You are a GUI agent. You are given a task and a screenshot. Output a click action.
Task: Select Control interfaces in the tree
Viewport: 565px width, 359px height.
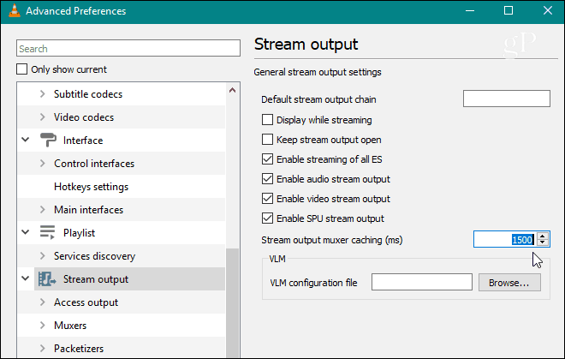click(94, 164)
